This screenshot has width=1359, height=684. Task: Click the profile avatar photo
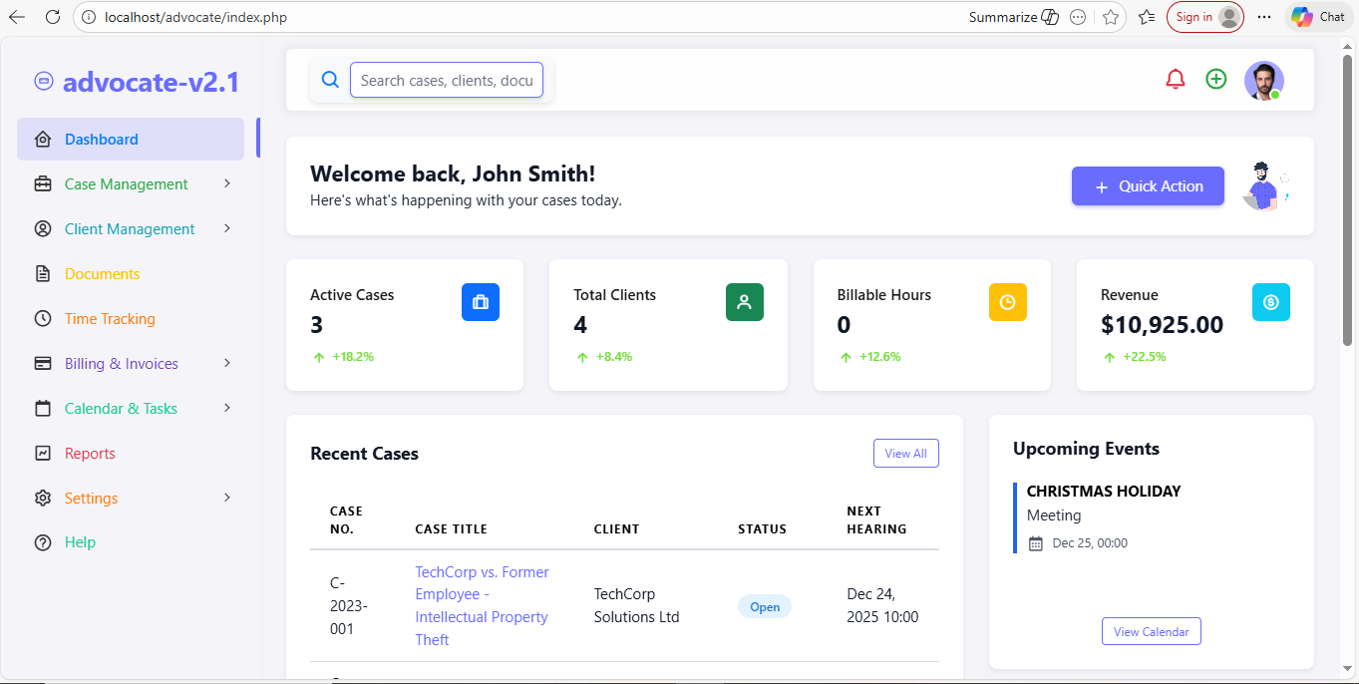click(x=1263, y=81)
